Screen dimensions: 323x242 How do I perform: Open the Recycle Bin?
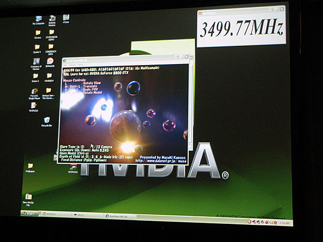coord(47,122)
